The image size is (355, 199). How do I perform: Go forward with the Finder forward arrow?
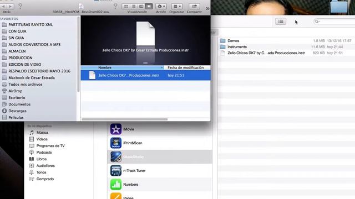pyautogui.click(x=11, y=7)
